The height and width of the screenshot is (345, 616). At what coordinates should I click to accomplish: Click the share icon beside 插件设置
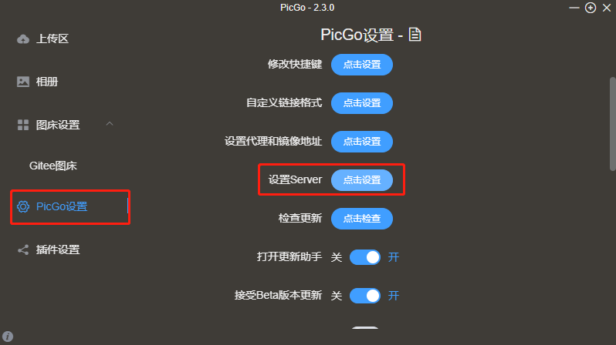23,250
